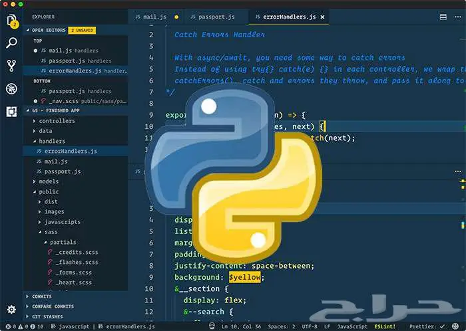Open the Source Control view
The width and height of the screenshot is (466, 331).
pyautogui.click(x=11, y=66)
